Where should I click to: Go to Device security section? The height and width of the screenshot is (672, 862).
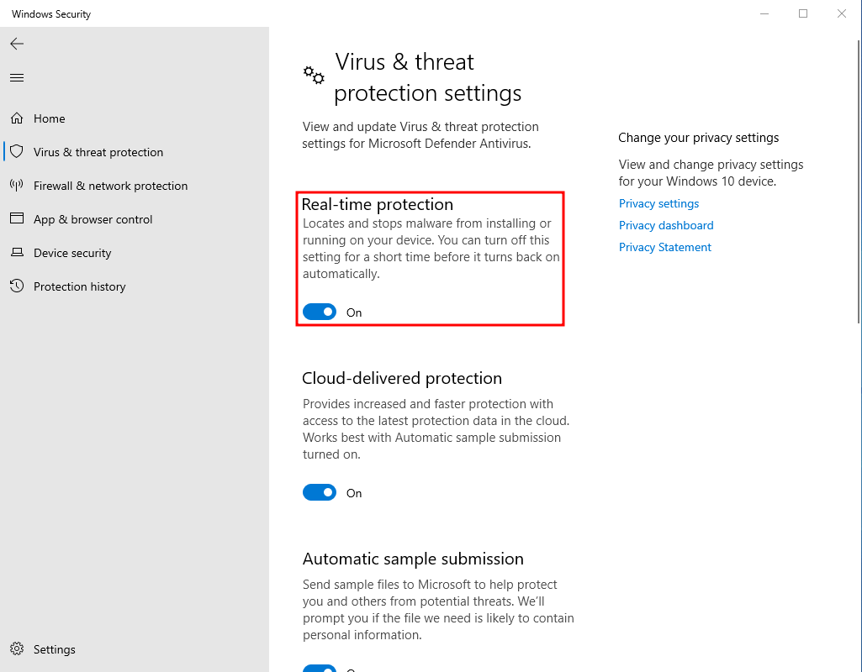[72, 253]
